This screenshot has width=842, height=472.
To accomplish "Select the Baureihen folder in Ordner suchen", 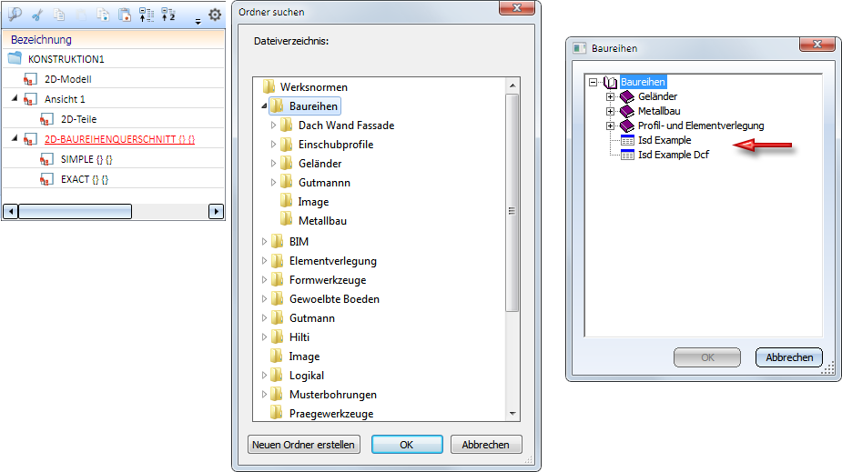I will pyautogui.click(x=313, y=106).
